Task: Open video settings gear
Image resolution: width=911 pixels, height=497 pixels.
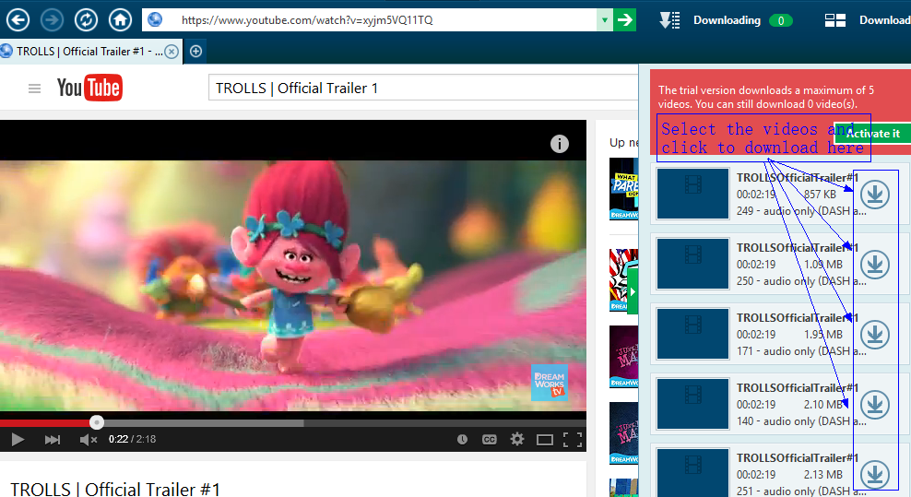Action: [517, 439]
